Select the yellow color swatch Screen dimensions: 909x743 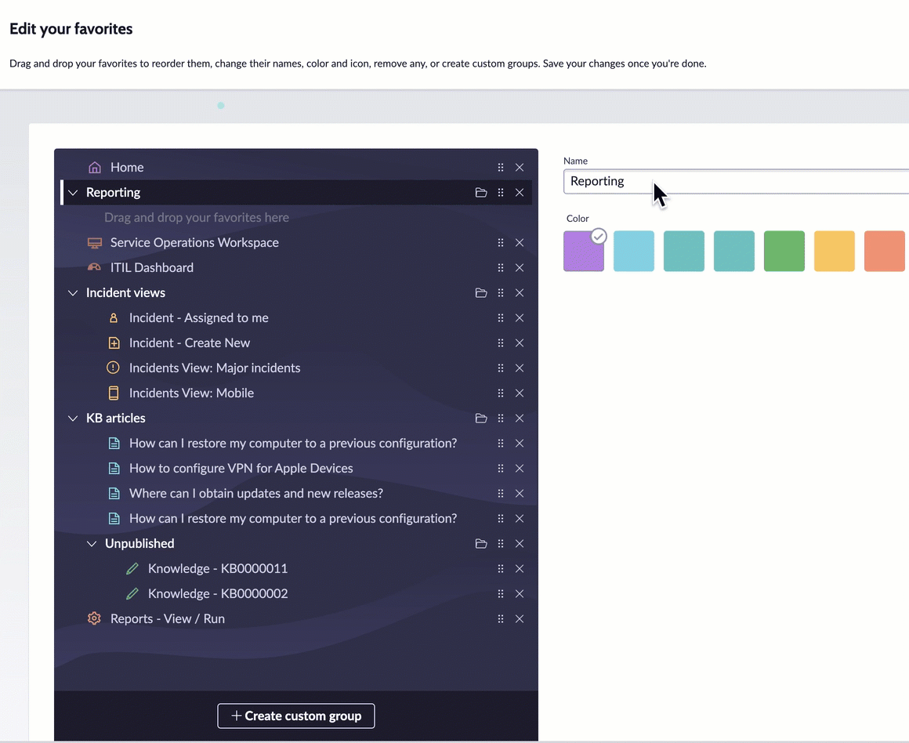(x=835, y=251)
